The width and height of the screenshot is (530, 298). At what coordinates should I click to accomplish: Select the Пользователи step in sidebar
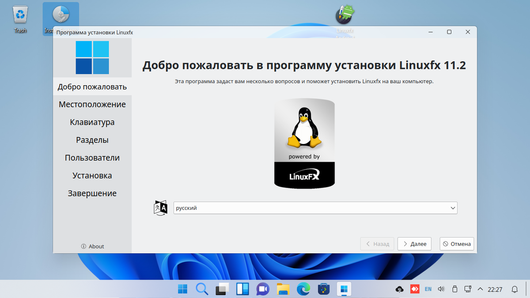pyautogui.click(x=92, y=158)
